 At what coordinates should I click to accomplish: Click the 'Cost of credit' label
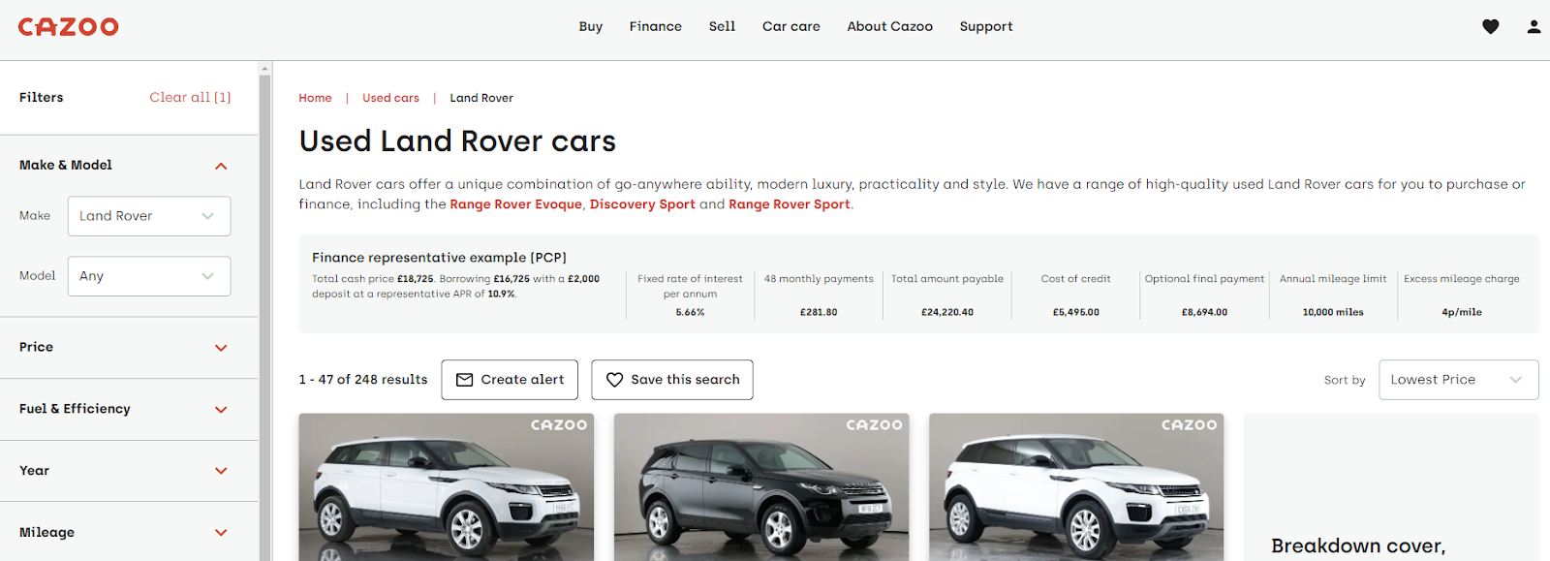point(1075,279)
